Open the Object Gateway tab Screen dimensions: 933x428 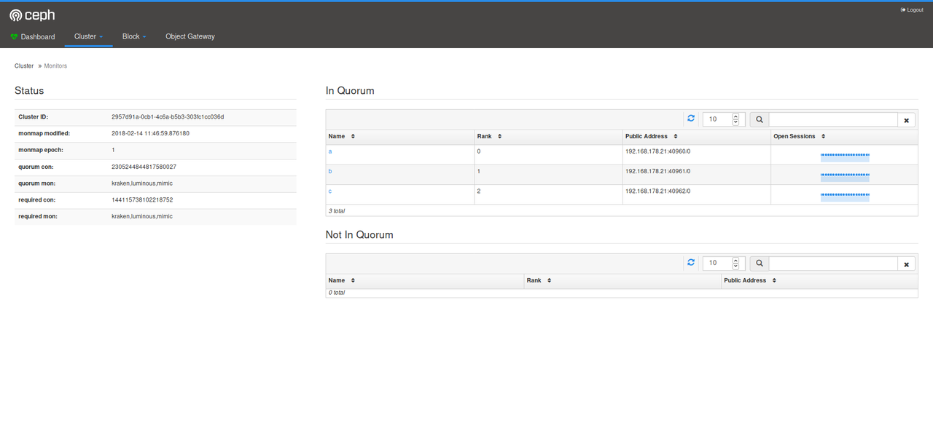[190, 36]
